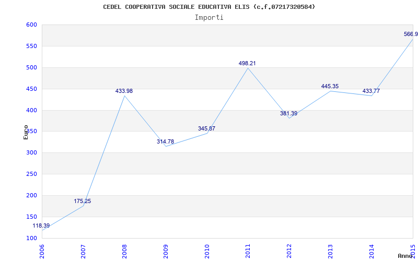418x261 pixels.
Task: Select the 345.87 data label
Action: [206, 128]
